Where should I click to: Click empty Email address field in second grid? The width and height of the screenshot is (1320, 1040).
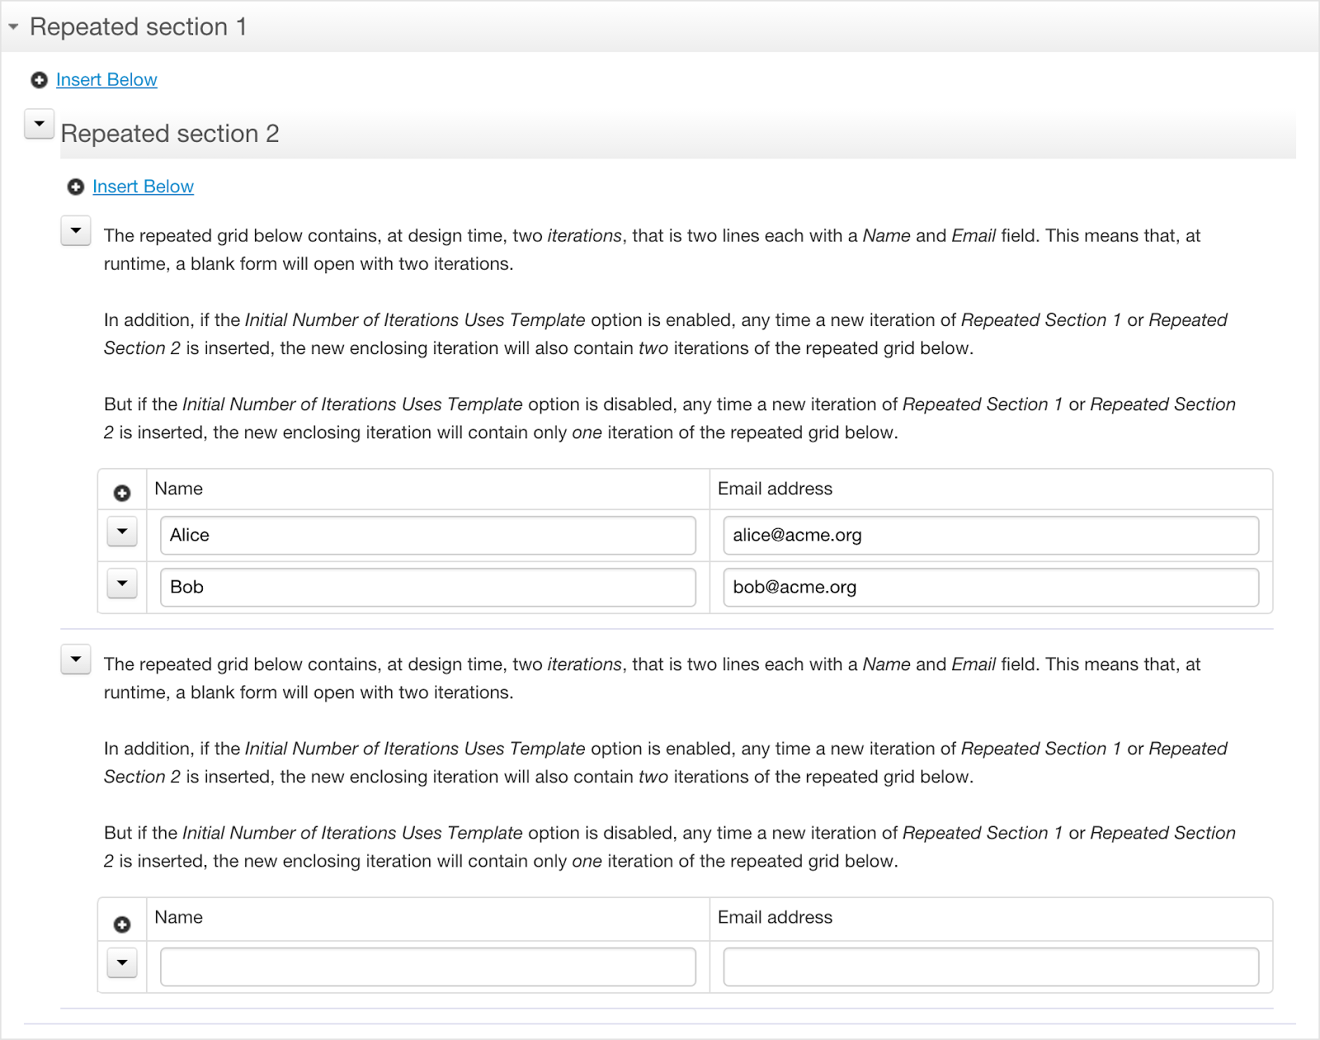click(x=991, y=967)
